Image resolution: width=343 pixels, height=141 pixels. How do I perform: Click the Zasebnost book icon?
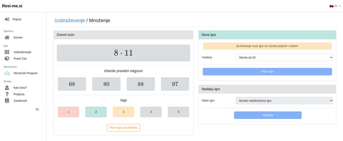point(7,101)
